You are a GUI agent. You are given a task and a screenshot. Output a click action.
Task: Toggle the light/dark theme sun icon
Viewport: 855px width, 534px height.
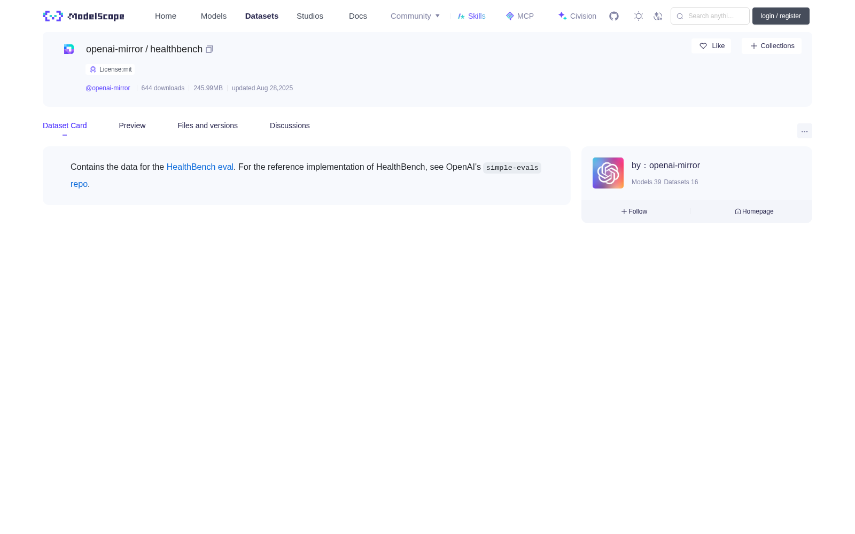(639, 16)
